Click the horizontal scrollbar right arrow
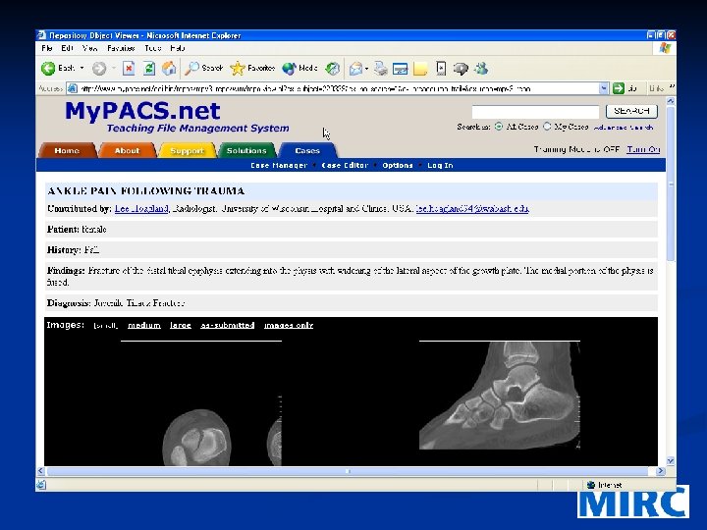 pos(661,471)
